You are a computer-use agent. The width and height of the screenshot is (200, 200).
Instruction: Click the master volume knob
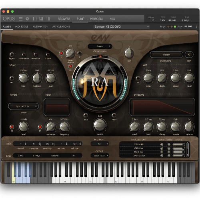point(100,125)
